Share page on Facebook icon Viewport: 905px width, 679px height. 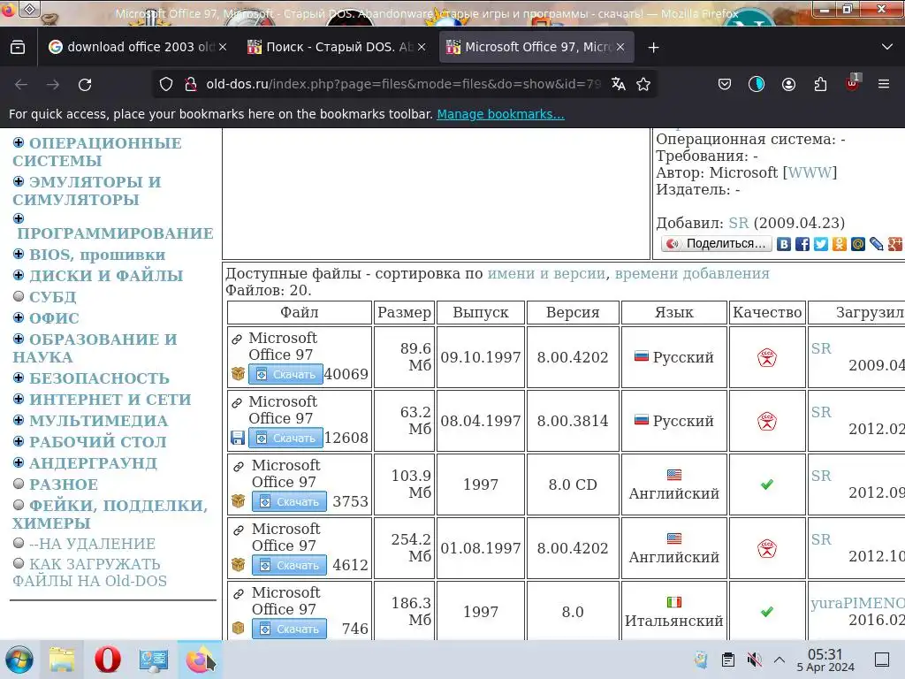click(x=802, y=244)
